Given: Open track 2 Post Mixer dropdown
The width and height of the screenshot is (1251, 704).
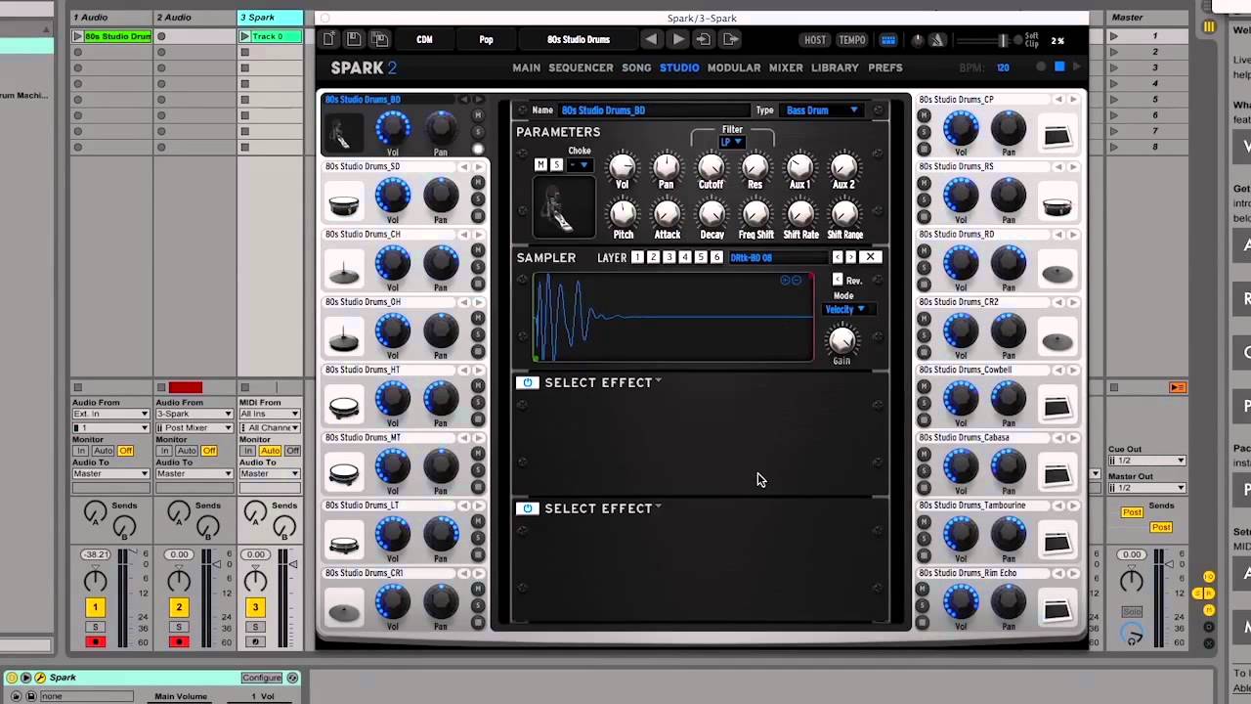Looking at the screenshot, I should point(194,428).
